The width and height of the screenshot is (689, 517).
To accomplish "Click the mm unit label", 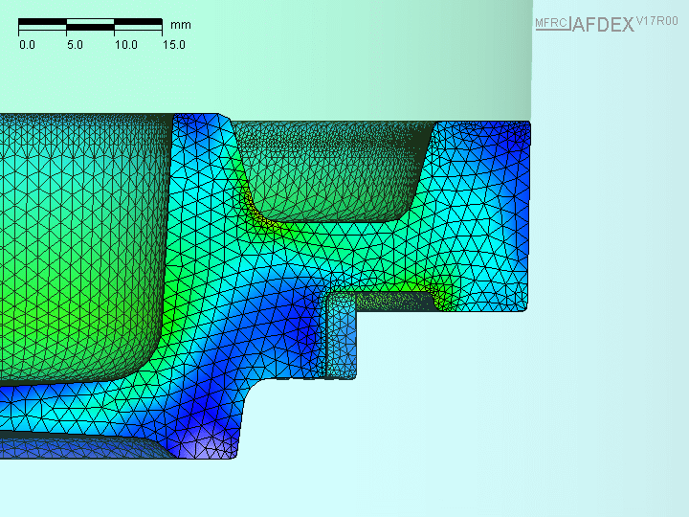I will 181,25.
